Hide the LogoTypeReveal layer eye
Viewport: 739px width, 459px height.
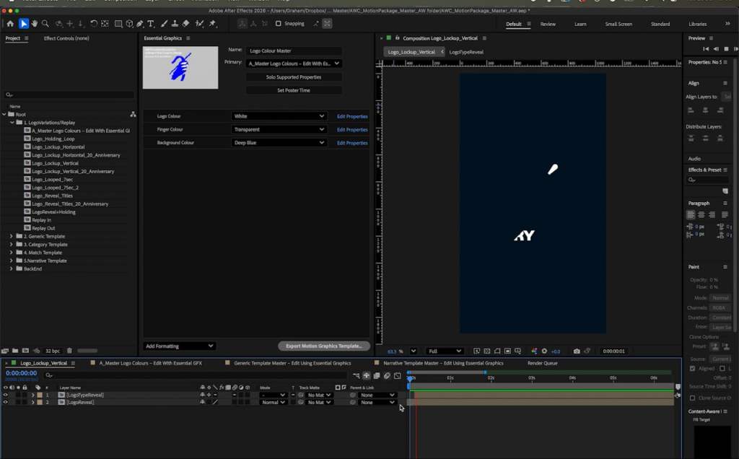5,395
